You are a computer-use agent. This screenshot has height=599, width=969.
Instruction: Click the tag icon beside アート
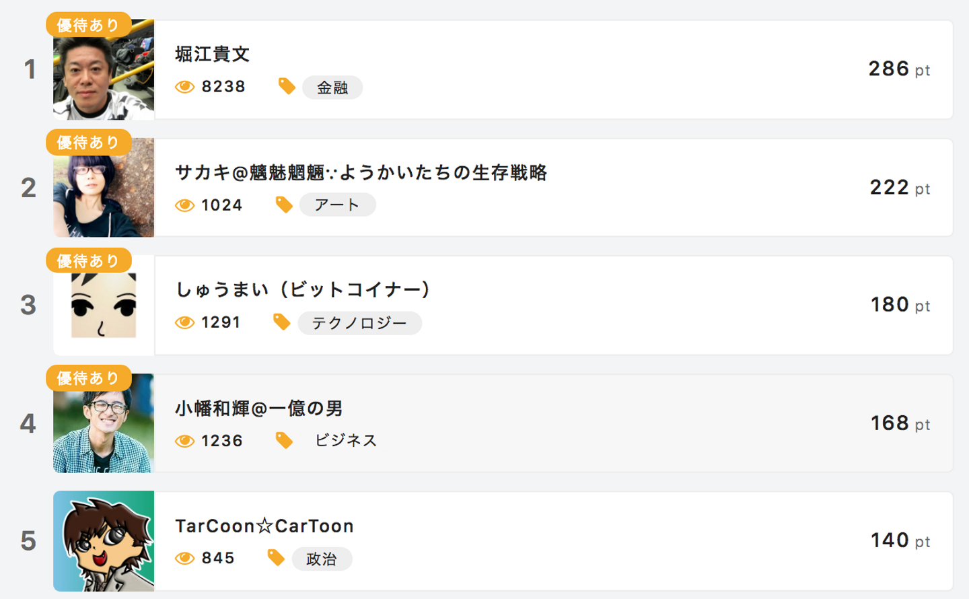(284, 205)
